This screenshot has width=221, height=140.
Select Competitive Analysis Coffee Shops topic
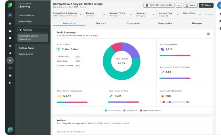click(x=33, y=38)
